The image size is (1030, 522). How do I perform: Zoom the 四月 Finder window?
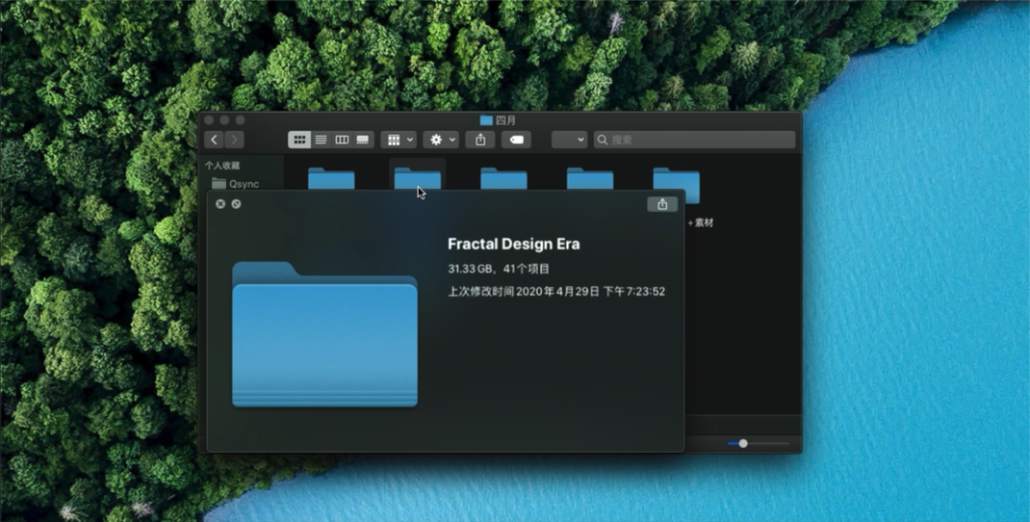240,120
